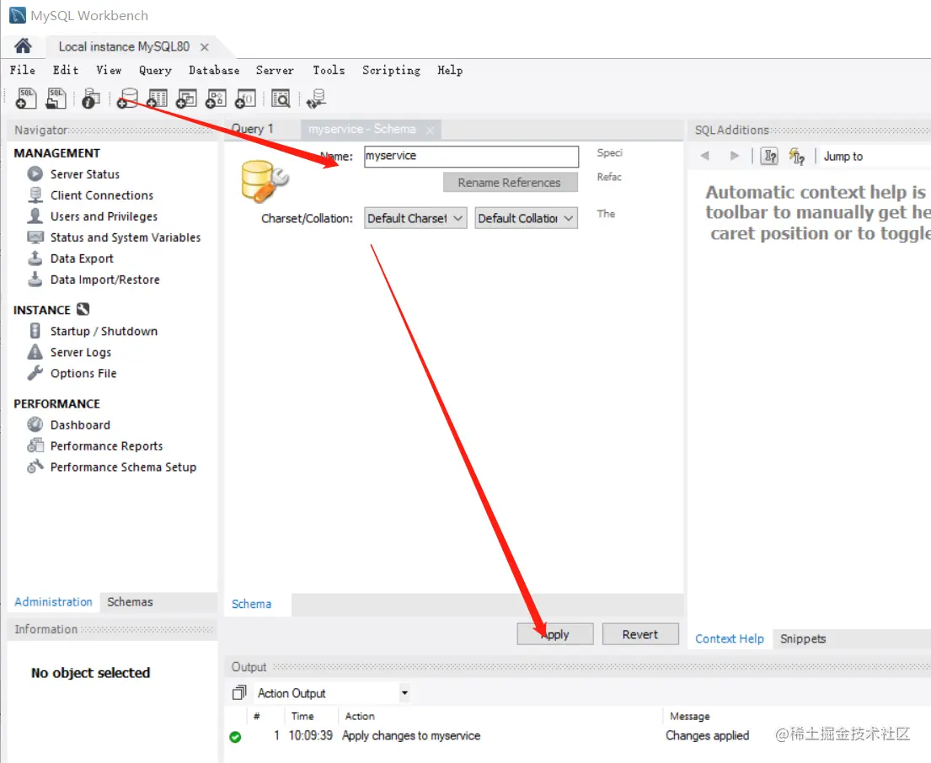The image size is (931, 763).
Task: Create new function toolbar icon
Action: 245,99
